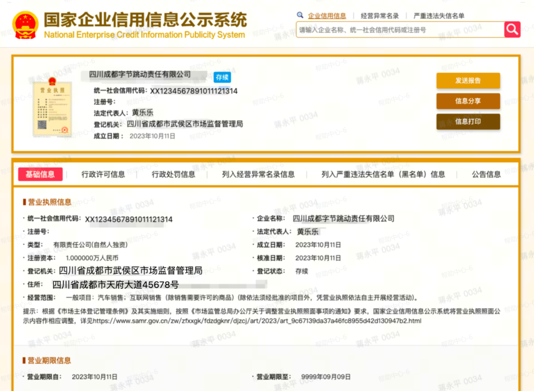Choose 企业信用信息 search category at top
Image resolution: width=534 pixels, height=391 pixels.
pos(327,16)
